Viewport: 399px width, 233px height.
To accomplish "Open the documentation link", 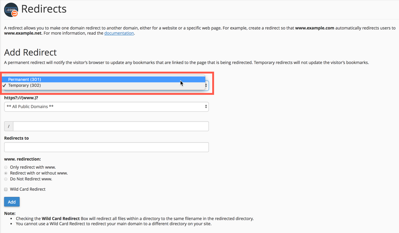I will [x=119, y=33].
